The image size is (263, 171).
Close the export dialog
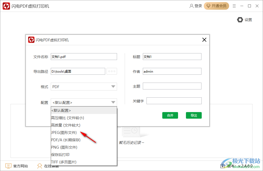(x=204, y=40)
